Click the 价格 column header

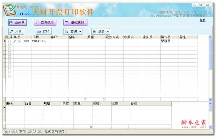point(102,104)
